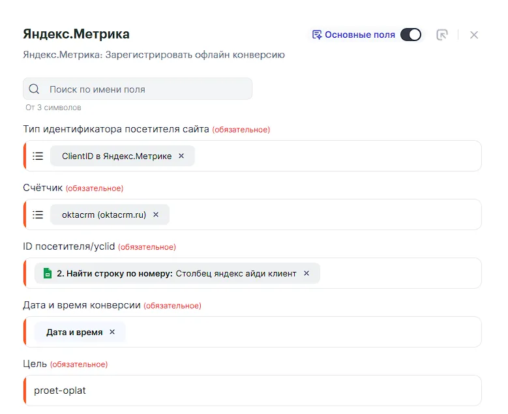Close the Яндекс.Метрика settings panel
Screen dimensions: 508x414
click(x=474, y=35)
